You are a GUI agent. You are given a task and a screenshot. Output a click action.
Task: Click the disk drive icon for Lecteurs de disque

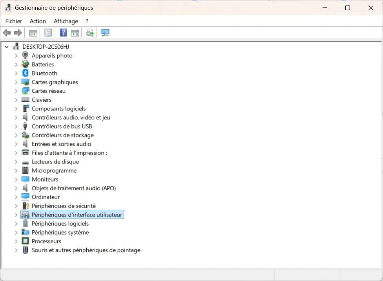coord(25,162)
